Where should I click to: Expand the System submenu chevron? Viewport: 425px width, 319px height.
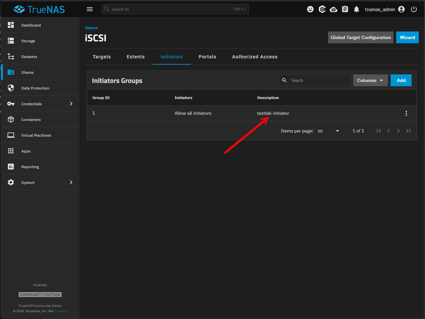(71, 182)
